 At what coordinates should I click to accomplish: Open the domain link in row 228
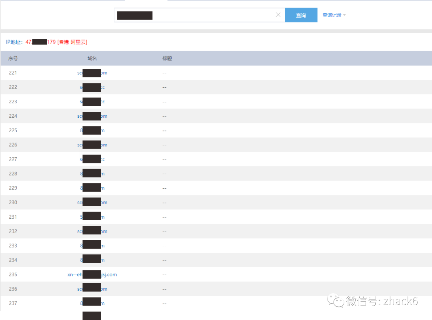(x=92, y=174)
